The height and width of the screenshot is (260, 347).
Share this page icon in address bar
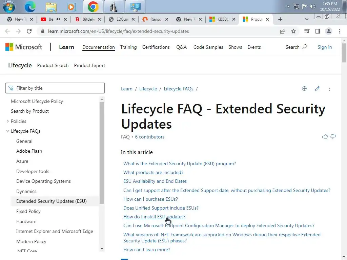click(x=283, y=31)
